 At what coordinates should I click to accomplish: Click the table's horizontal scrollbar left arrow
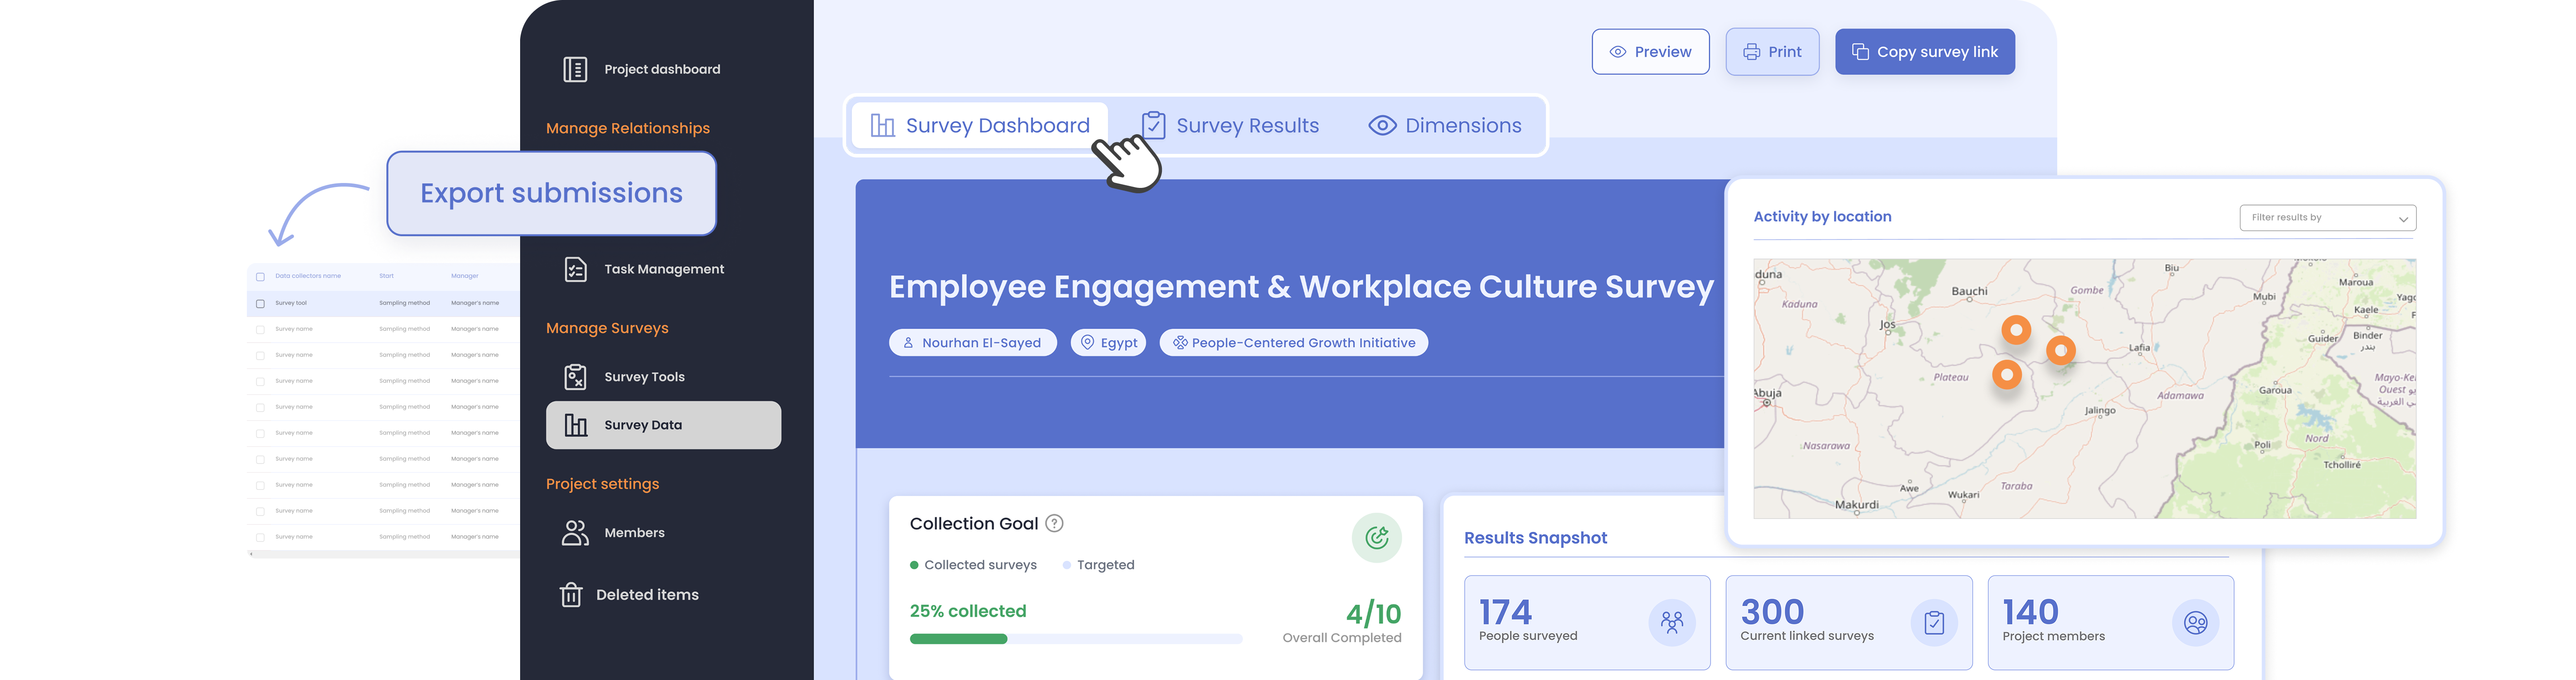click(x=251, y=553)
